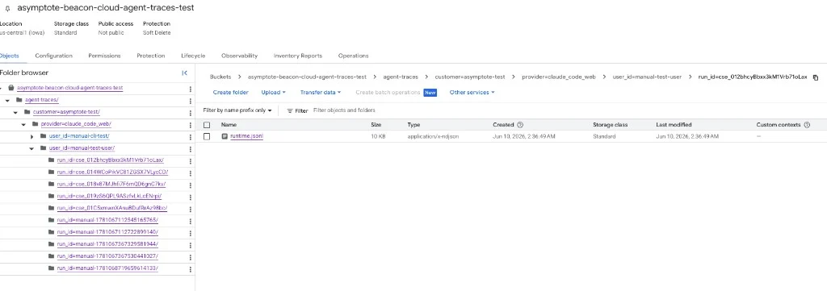Sort objects by Last modified column header
This screenshot has height=291, width=827.
674,125
